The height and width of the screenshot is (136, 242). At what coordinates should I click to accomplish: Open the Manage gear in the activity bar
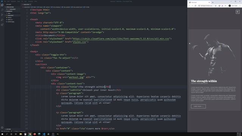(x=2, y=128)
